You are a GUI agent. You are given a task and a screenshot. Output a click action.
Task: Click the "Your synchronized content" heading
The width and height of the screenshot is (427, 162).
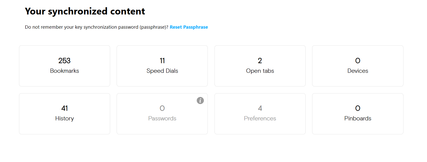85,11
